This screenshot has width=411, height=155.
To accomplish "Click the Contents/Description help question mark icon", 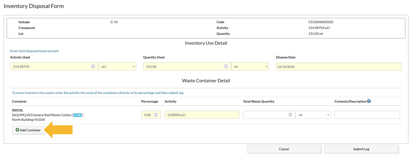I will 369,101.
